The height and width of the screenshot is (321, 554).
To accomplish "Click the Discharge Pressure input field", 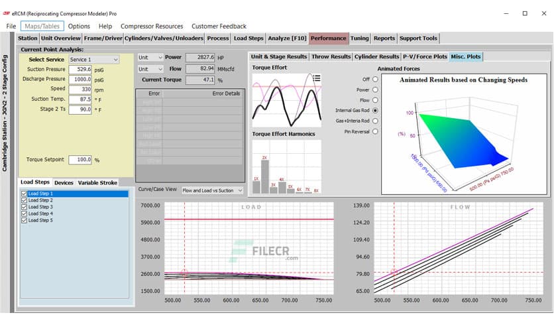I will pos(80,80).
